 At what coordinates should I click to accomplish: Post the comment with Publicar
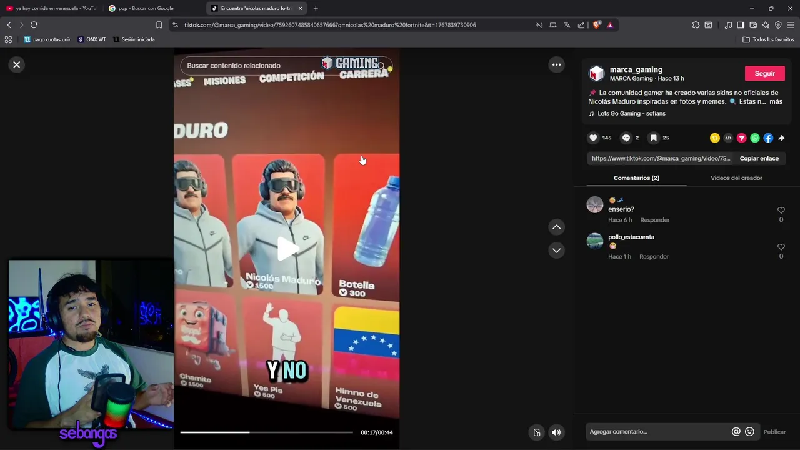[x=774, y=432]
